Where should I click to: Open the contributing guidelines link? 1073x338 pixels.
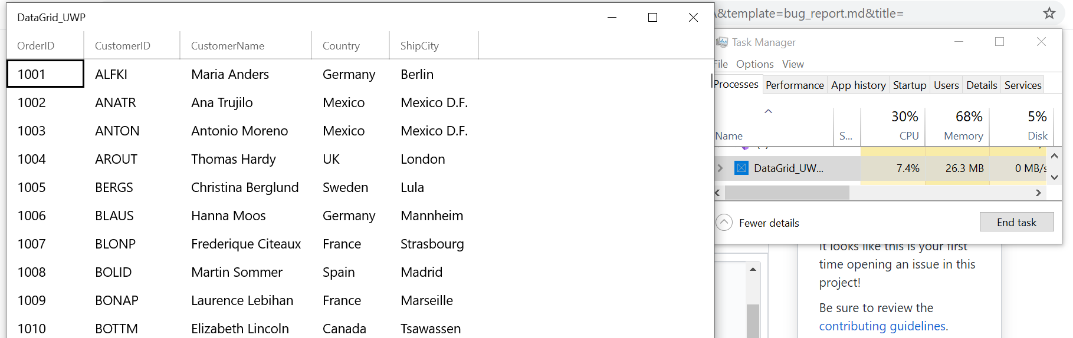(884, 326)
